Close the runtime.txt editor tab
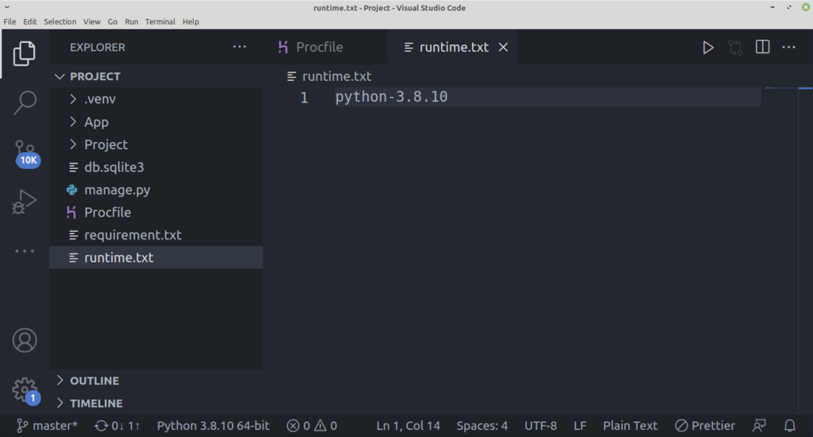The height and width of the screenshot is (437, 813). click(x=503, y=48)
